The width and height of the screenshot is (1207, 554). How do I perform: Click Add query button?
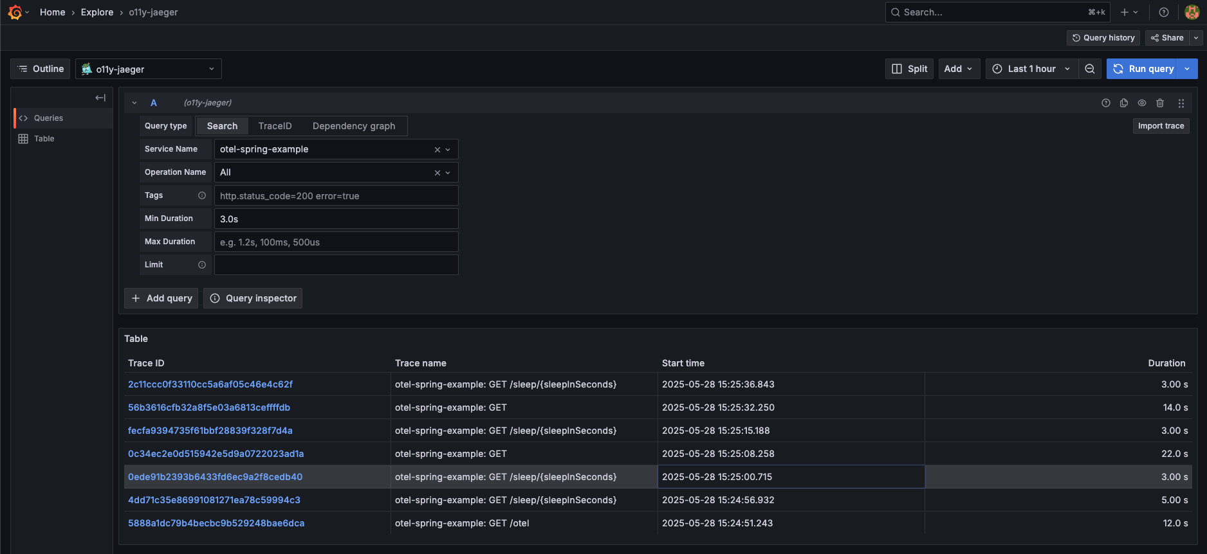(x=161, y=298)
